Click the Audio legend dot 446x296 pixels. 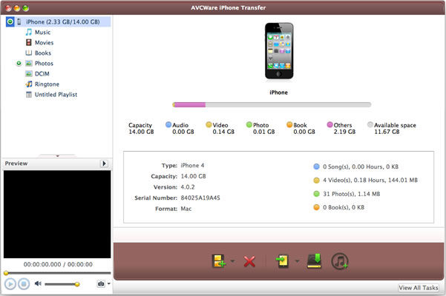point(168,124)
